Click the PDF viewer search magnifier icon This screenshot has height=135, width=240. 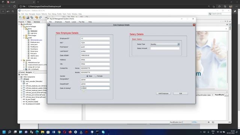point(13,11)
